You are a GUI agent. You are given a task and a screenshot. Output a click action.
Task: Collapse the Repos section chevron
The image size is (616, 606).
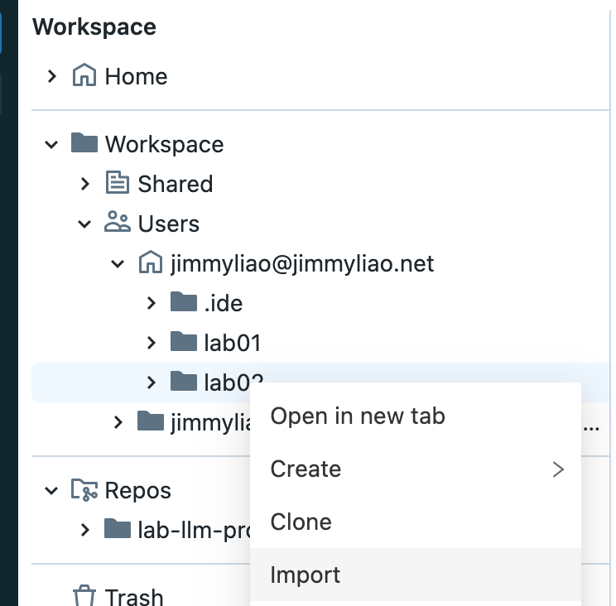coord(52,490)
